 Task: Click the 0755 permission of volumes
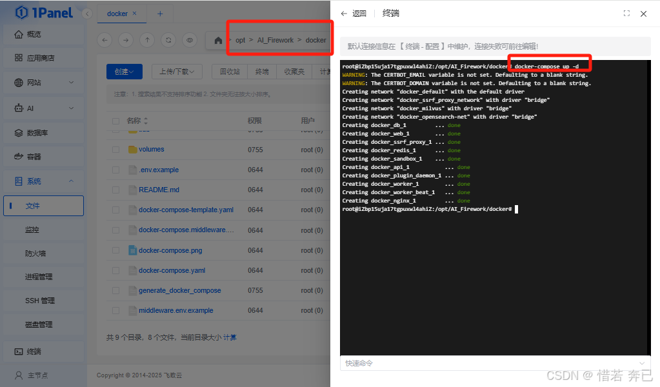tap(255, 150)
